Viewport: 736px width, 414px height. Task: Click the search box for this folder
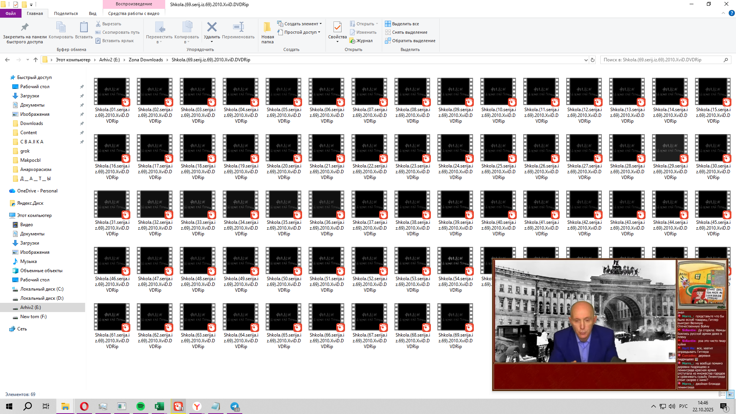pyautogui.click(x=661, y=60)
